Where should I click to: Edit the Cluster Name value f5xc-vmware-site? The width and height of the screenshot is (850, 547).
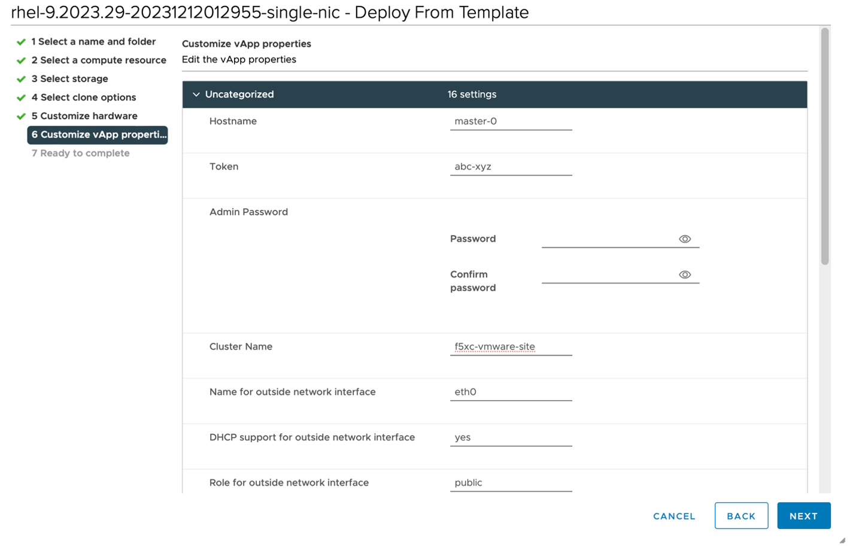511,347
